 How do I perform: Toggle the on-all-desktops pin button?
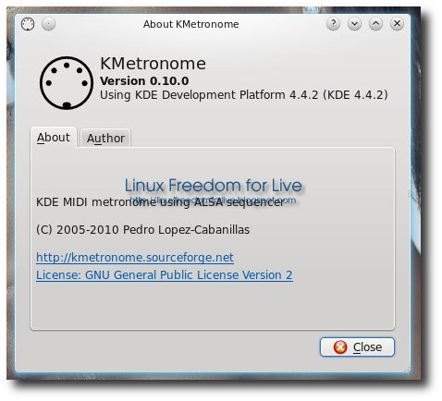pos(48,24)
